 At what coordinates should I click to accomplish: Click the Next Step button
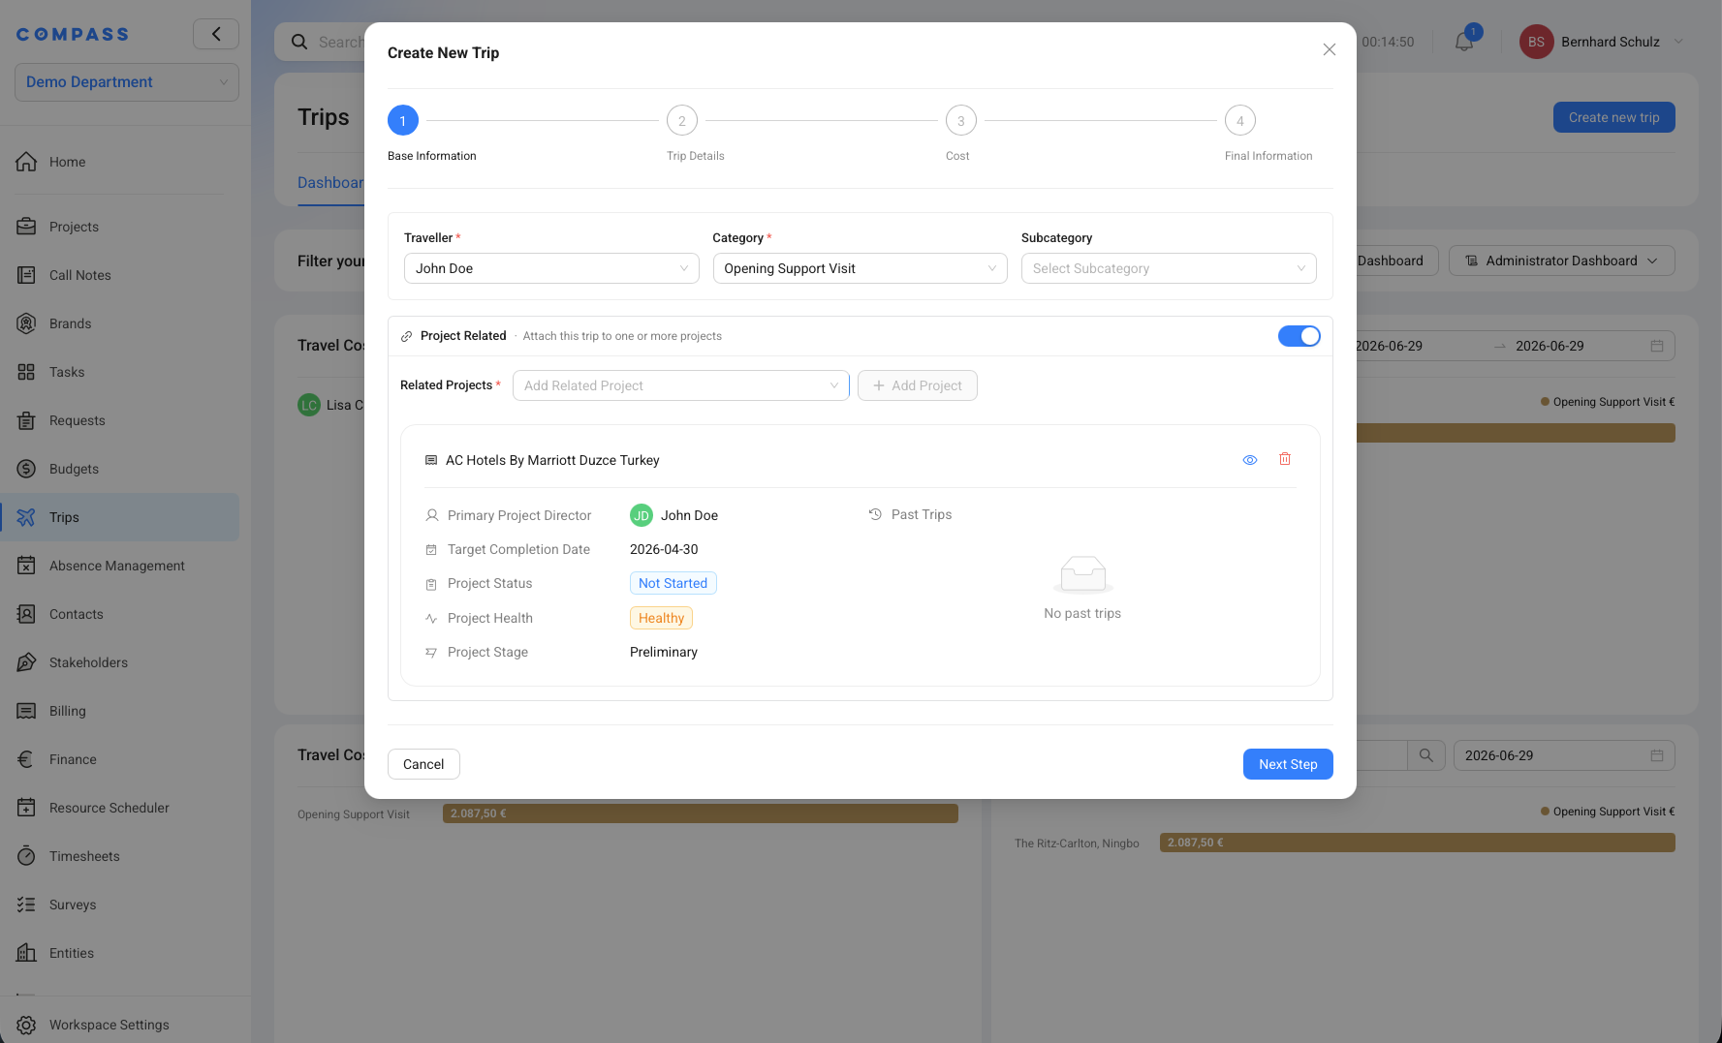tap(1288, 764)
